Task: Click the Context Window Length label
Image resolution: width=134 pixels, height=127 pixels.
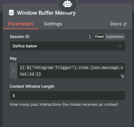Action: coord(32,86)
